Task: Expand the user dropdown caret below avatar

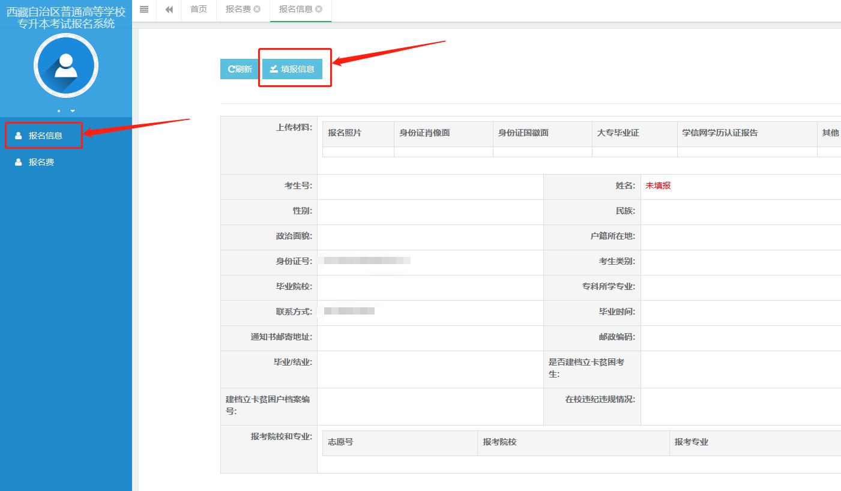Action: tap(73, 111)
